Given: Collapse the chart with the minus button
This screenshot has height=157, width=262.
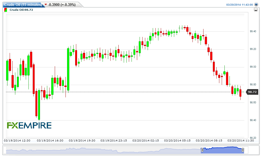Looking at the screenshot, I should point(256,10).
